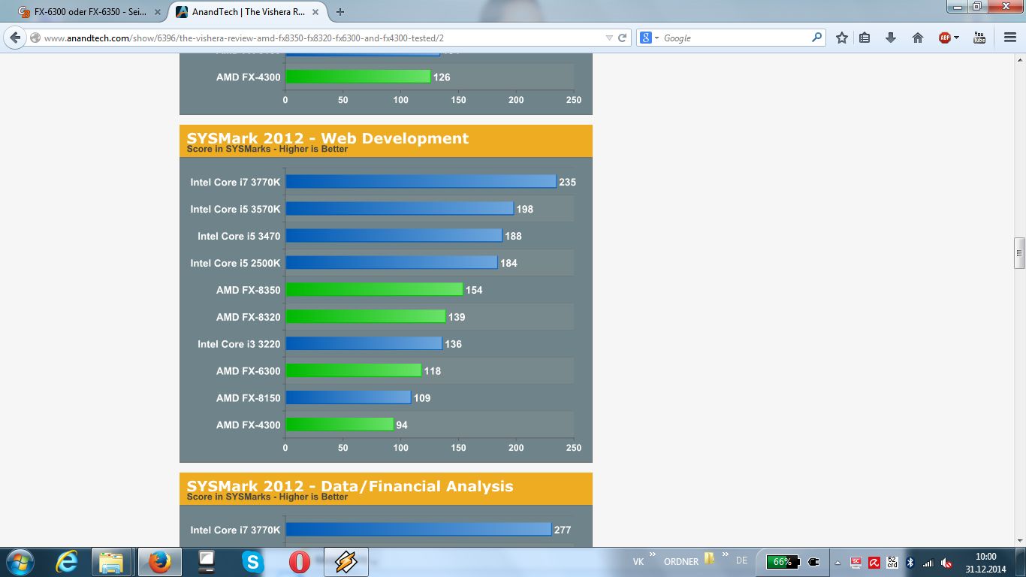
Task: Click the magnifier search icon in search box
Action: point(816,38)
